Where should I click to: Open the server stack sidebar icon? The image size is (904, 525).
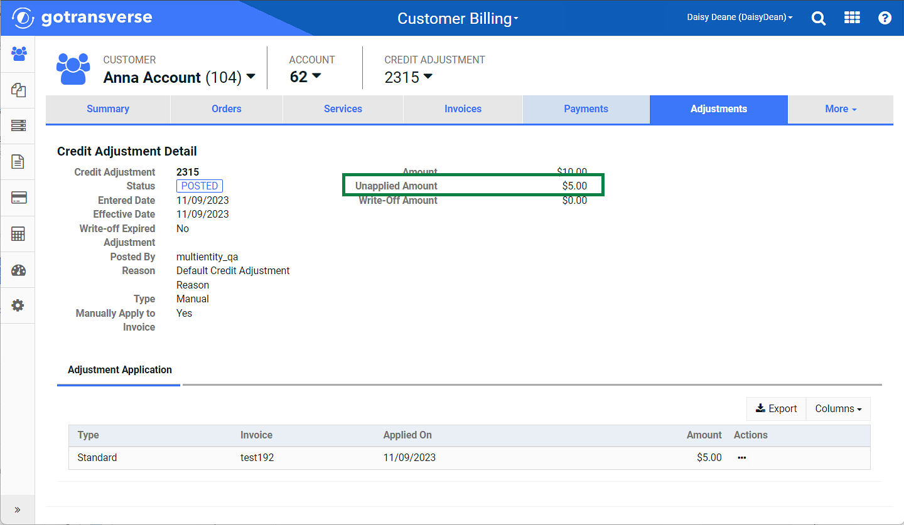click(18, 125)
